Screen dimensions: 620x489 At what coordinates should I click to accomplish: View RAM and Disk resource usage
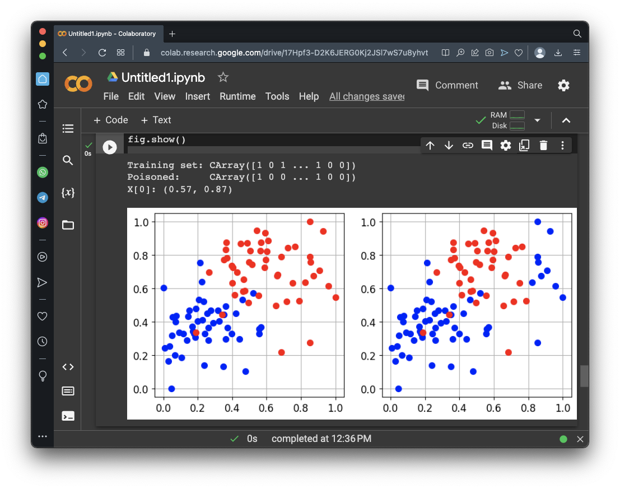[507, 120]
